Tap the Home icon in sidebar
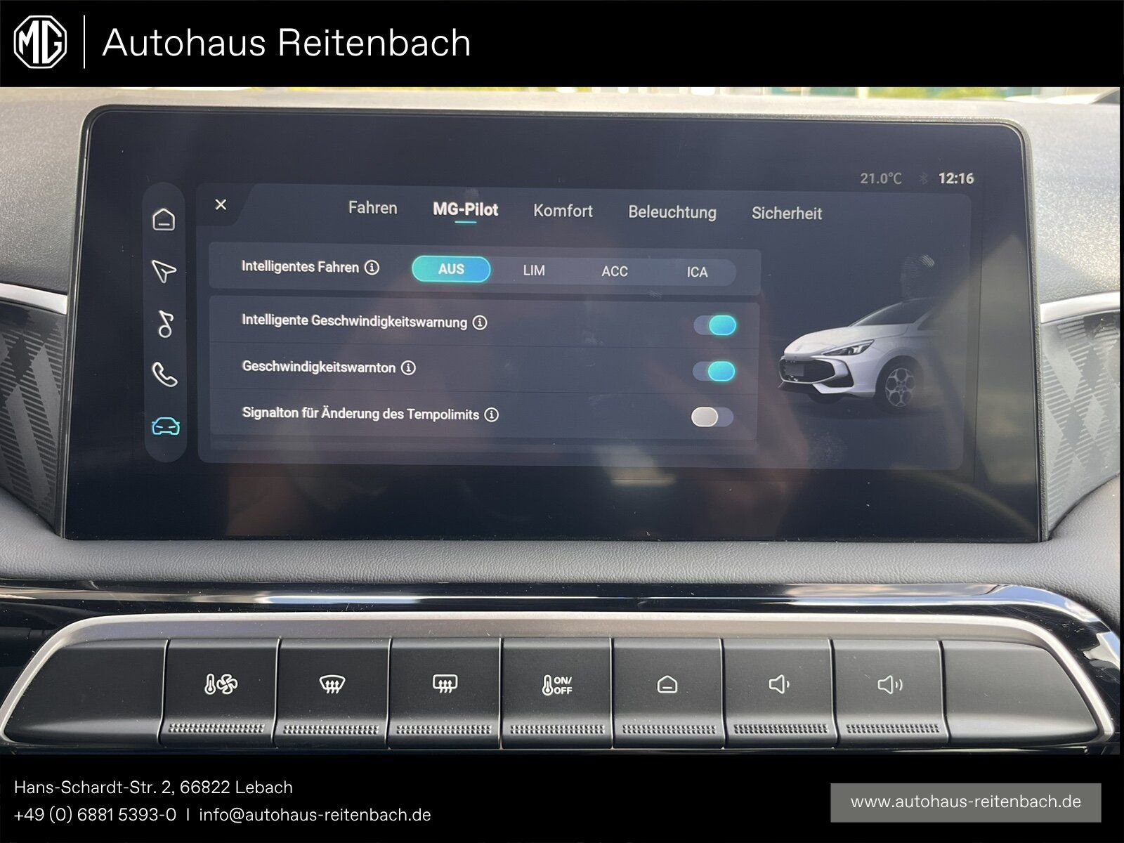Screen dimensions: 1124x843 click(x=164, y=220)
